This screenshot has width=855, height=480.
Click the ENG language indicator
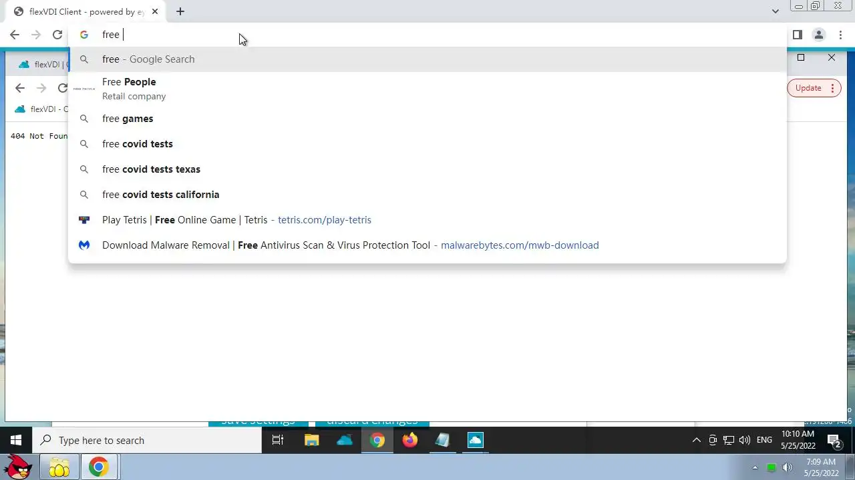coord(764,440)
